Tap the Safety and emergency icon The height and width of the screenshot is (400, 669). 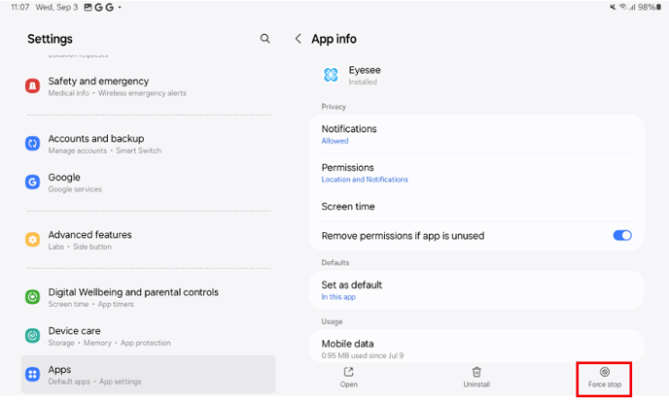pyautogui.click(x=32, y=86)
